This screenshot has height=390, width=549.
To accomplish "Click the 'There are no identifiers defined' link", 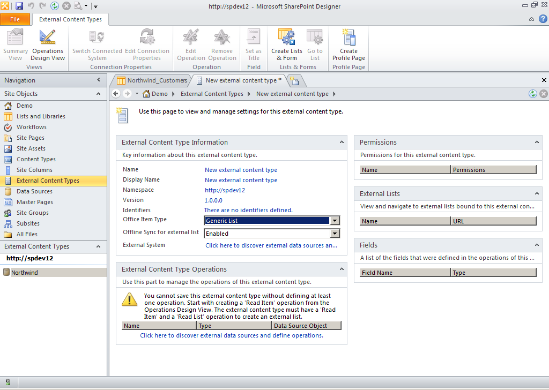I will [248, 210].
